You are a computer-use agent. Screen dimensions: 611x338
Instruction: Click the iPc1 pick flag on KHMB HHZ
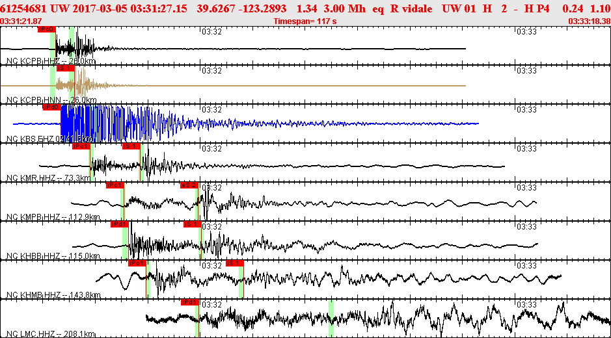(137, 263)
